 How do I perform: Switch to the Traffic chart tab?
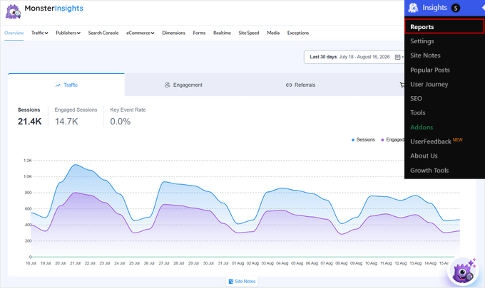coord(66,85)
